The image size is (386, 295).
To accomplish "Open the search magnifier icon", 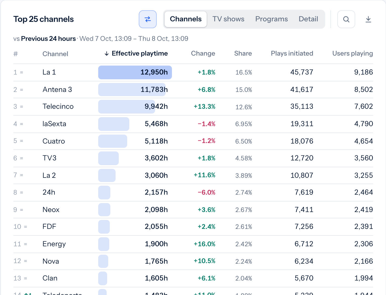I will tap(346, 19).
